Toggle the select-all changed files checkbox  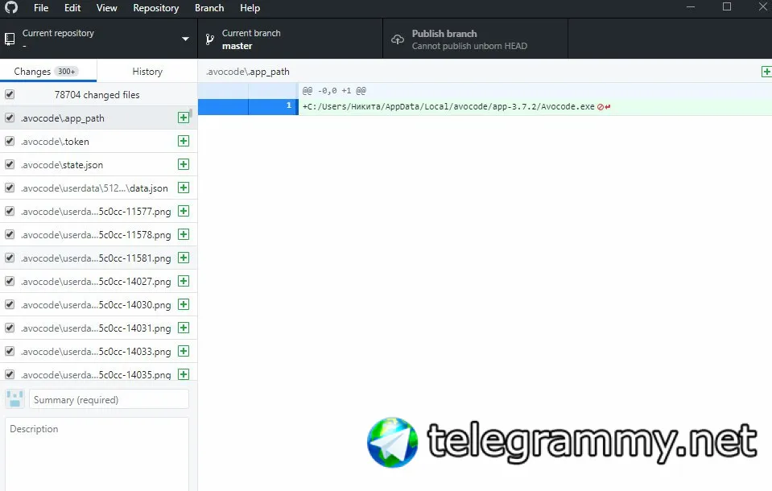tap(10, 94)
